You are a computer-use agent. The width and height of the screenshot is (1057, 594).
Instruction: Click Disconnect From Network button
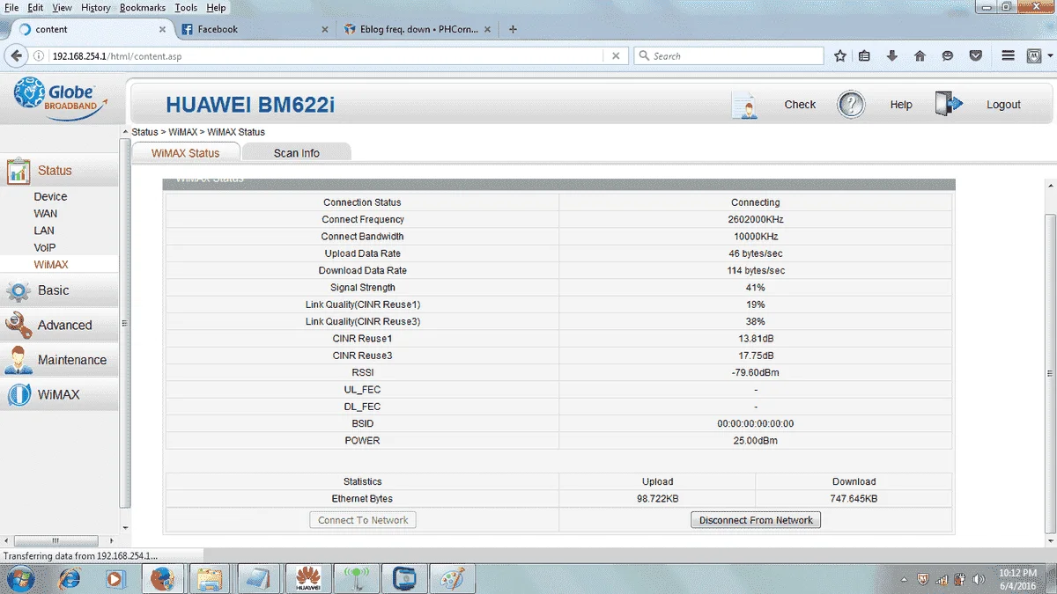[x=756, y=520]
